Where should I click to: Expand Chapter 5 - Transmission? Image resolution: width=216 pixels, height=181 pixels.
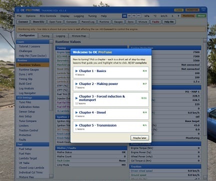(111, 127)
